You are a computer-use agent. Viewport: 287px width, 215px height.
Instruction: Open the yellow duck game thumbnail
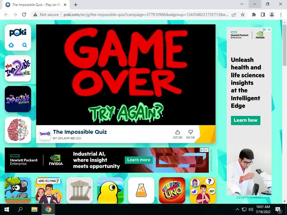[x=110, y=190]
